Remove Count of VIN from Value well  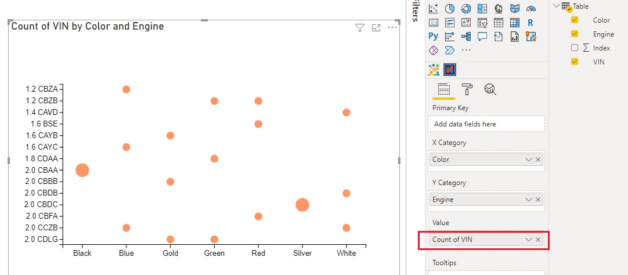point(538,240)
